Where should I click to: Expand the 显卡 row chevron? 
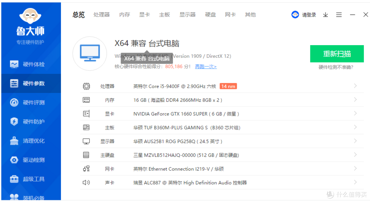(355, 113)
